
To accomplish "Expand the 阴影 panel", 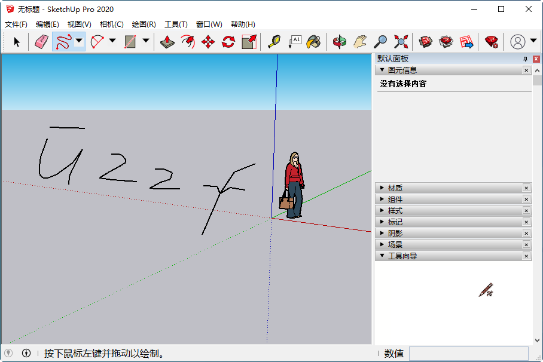I will [383, 233].
